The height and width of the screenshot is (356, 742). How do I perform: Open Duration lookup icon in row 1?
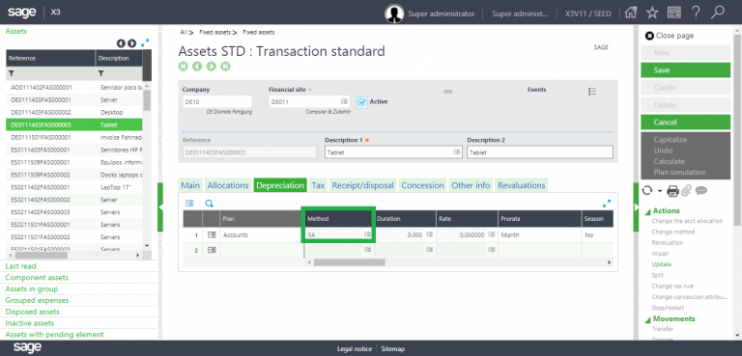coord(429,234)
